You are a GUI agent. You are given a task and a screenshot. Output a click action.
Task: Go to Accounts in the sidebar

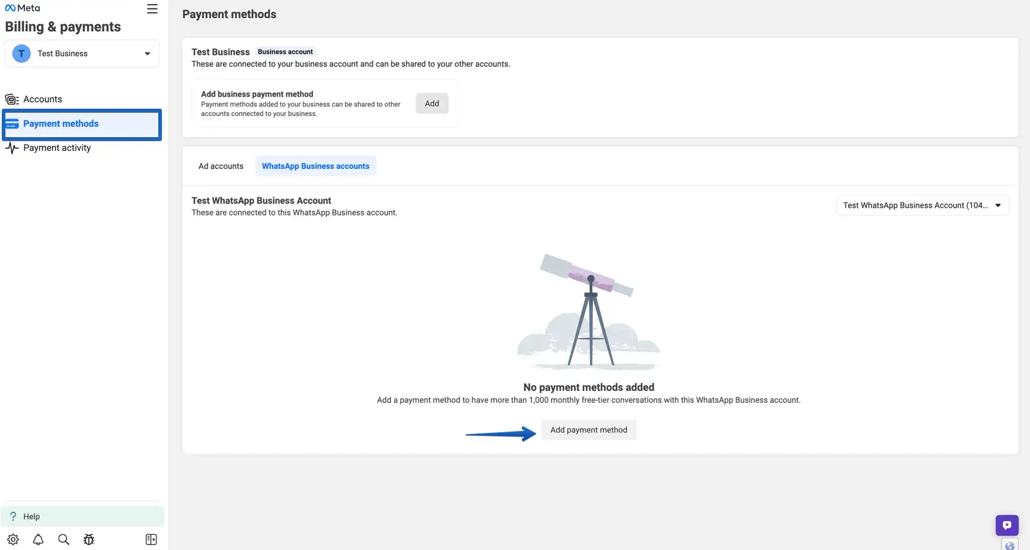tap(42, 99)
